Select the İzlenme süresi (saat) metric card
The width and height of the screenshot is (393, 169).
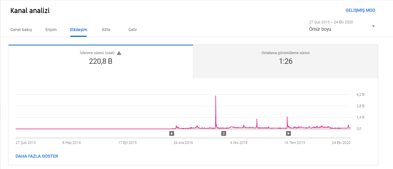(x=101, y=62)
